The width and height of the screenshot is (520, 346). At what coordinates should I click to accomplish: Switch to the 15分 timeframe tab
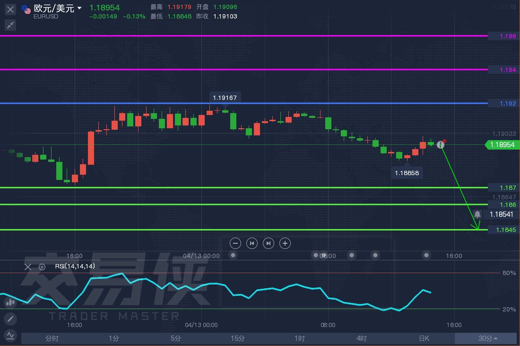pos(238,338)
